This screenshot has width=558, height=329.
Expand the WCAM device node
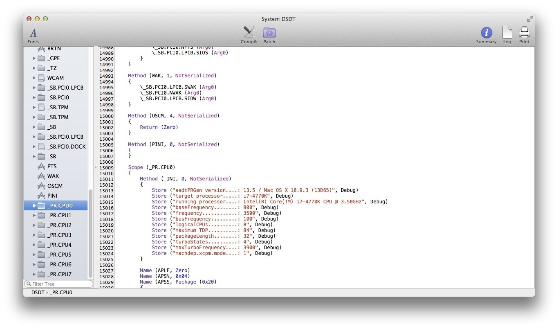tap(34, 78)
